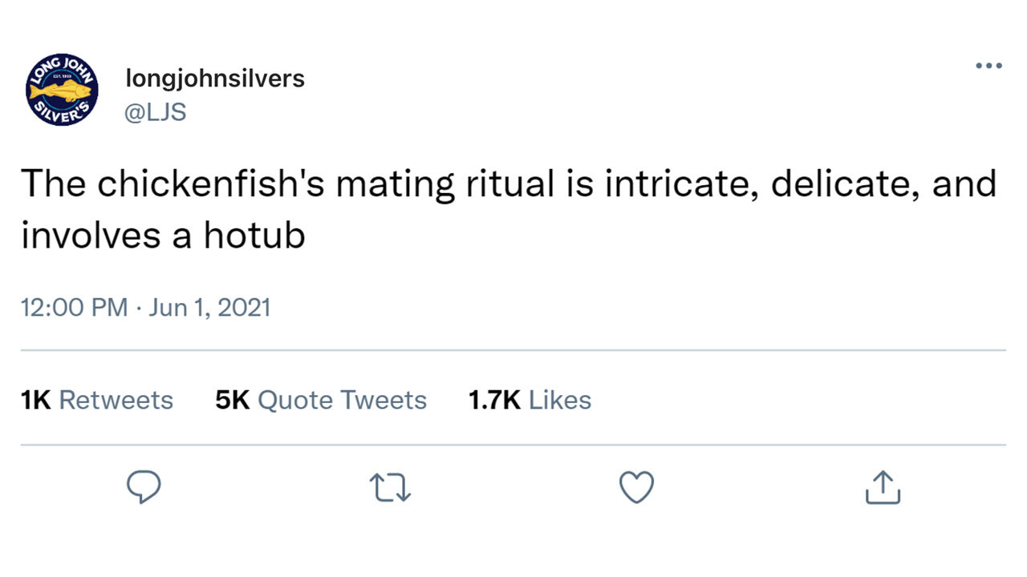Retweet using the arrows loop icon
This screenshot has width=1027, height=577.
click(x=390, y=487)
